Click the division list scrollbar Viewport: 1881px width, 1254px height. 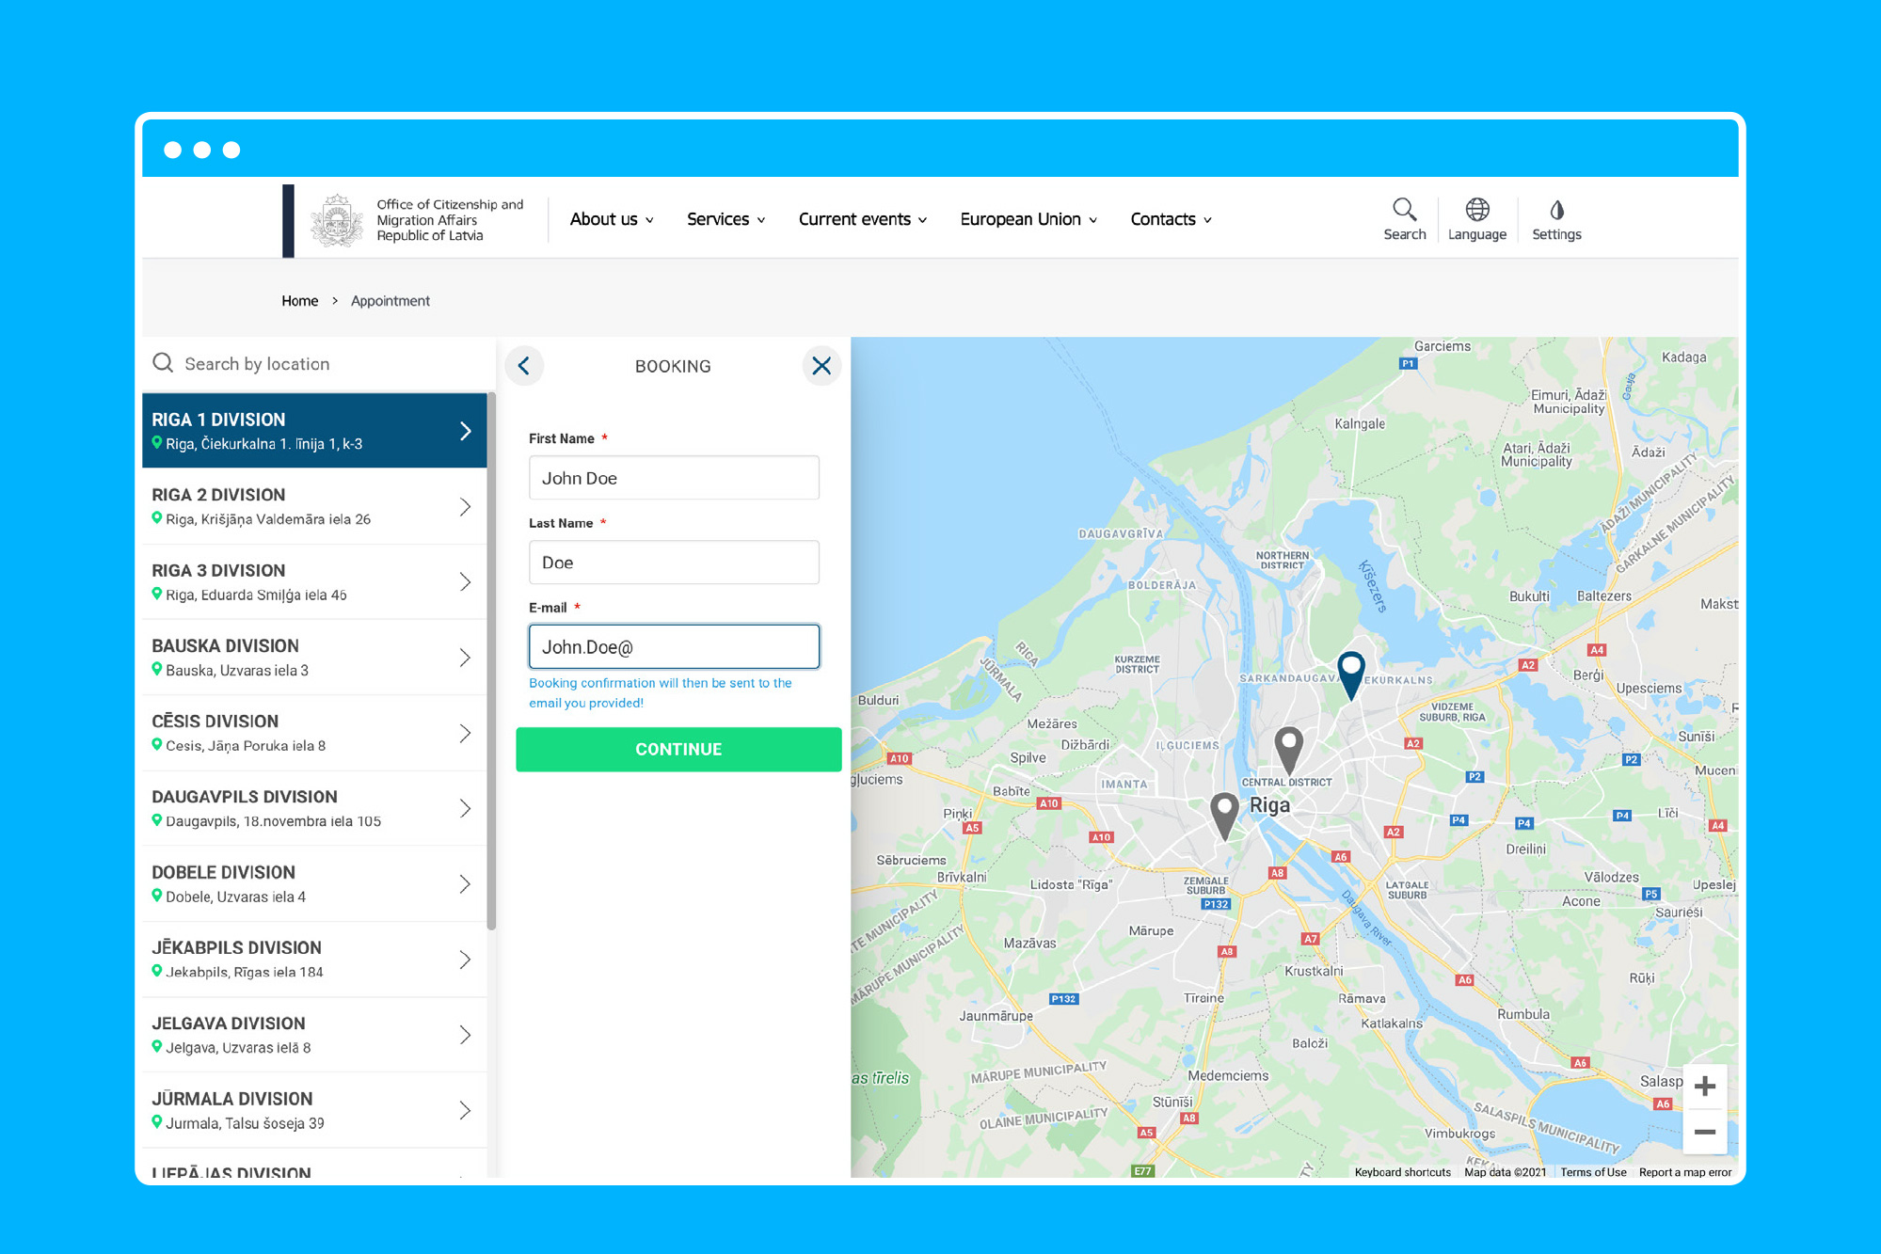pyautogui.click(x=491, y=659)
